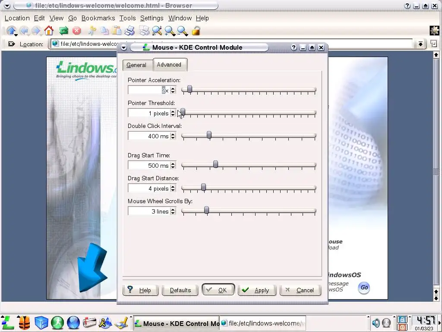Click the Copy icon in browser toolbar
Image resolution: width=442 pixels, height=332 pixels.
tap(104, 31)
